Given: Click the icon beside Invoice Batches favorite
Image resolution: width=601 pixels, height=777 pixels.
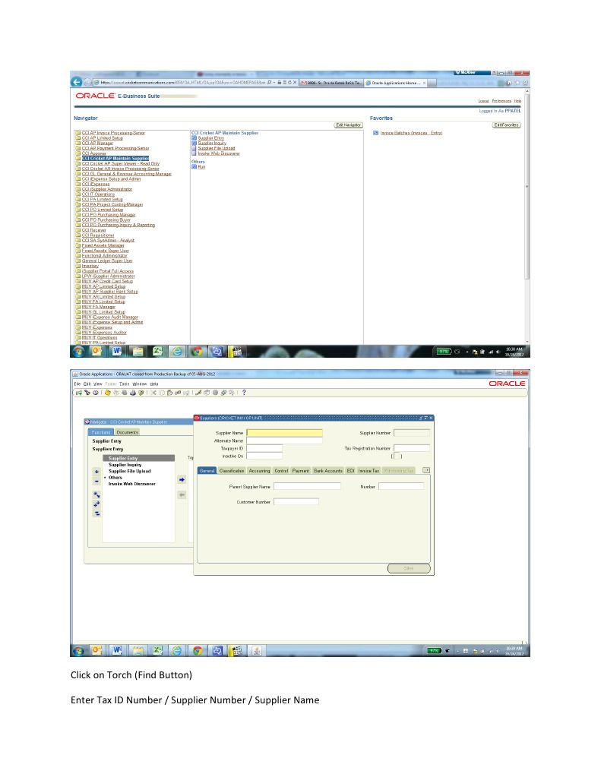Looking at the screenshot, I should (x=376, y=133).
